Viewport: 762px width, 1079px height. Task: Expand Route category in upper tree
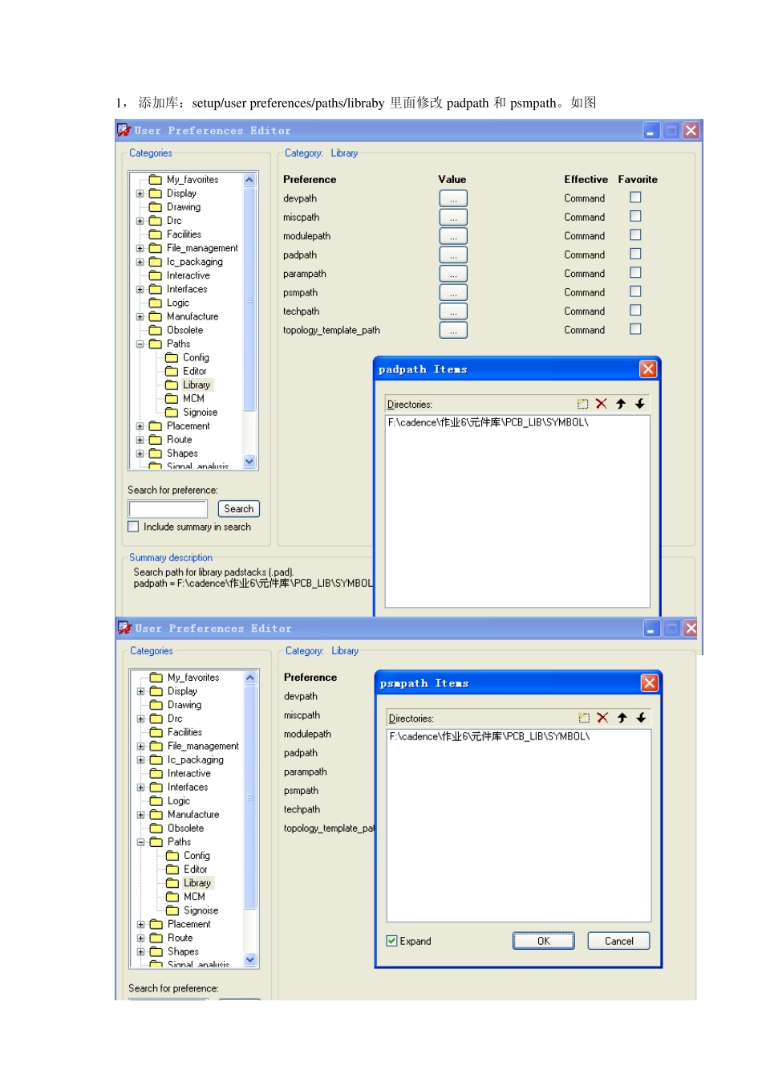tap(140, 440)
